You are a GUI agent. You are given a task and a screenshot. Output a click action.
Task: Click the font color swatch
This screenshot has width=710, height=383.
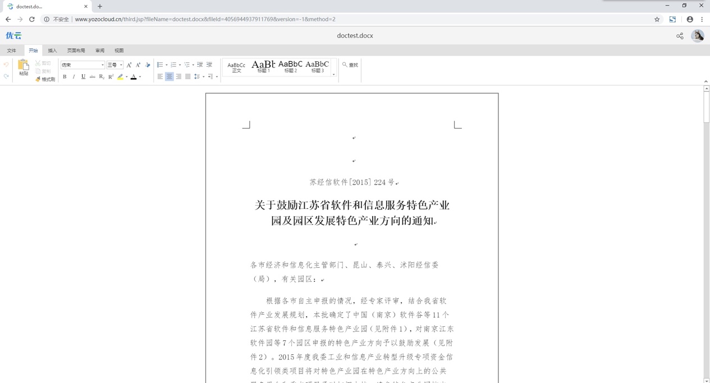(x=134, y=77)
